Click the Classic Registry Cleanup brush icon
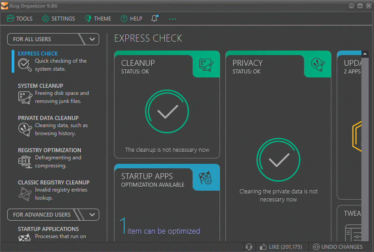Viewport: 374px width, 252px height. (25, 194)
